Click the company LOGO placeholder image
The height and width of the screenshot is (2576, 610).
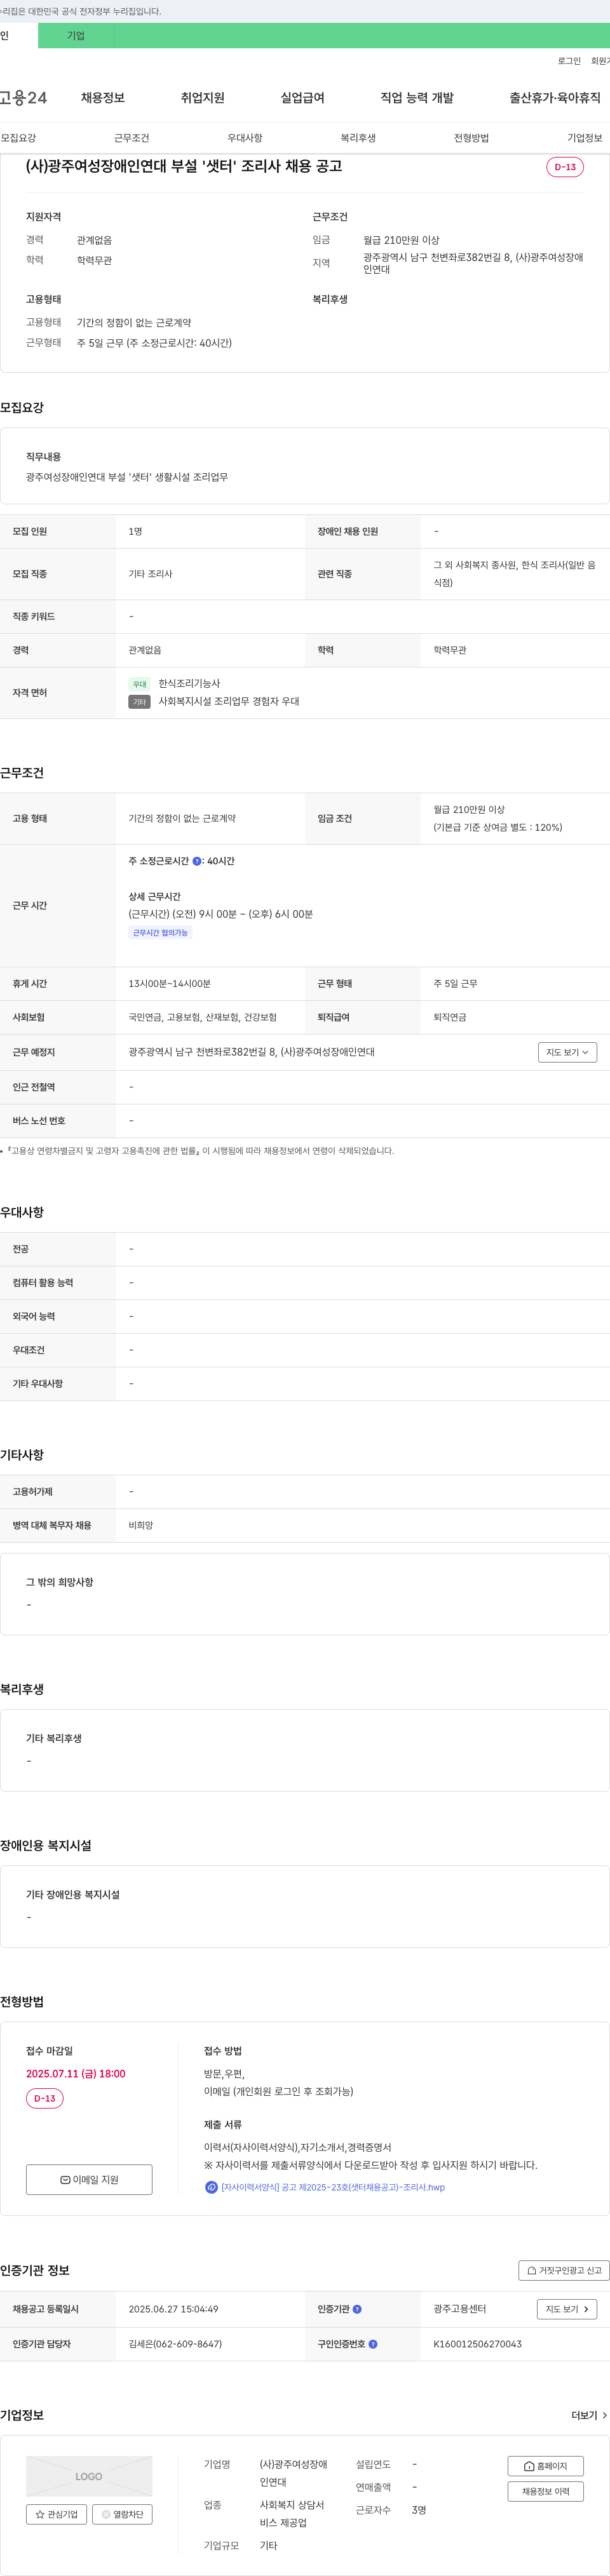tap(89, 2476)
